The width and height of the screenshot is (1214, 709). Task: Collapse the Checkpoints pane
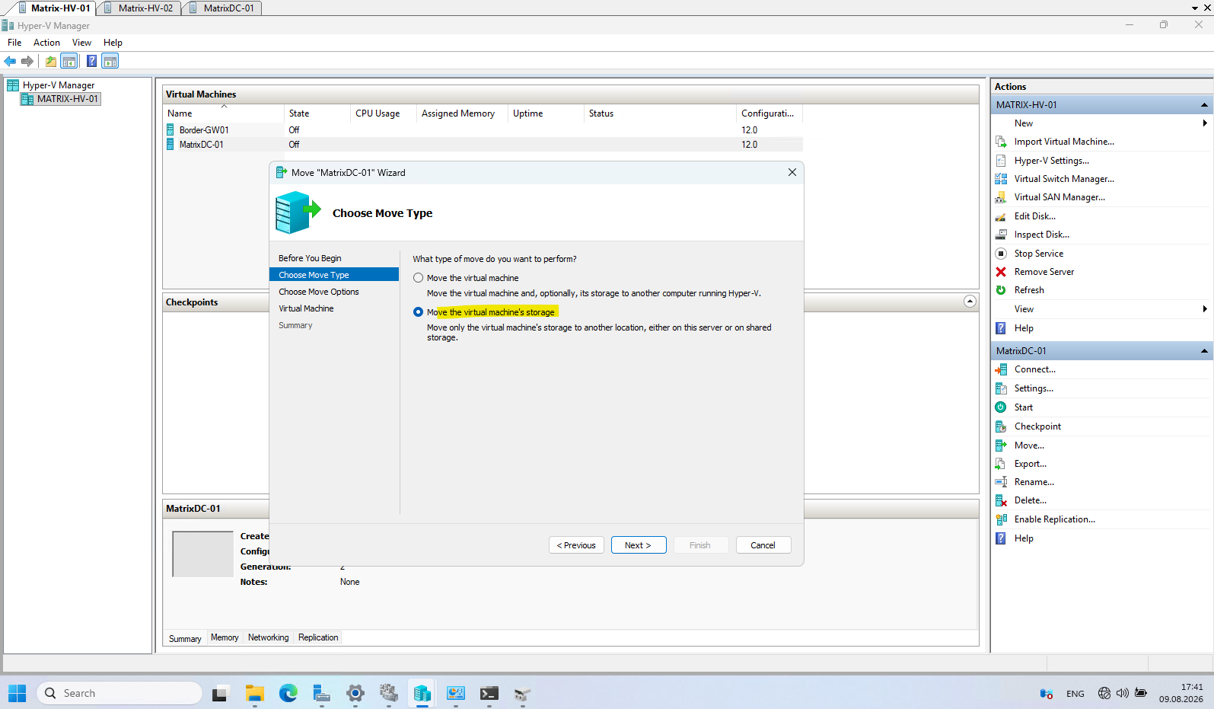970,302
